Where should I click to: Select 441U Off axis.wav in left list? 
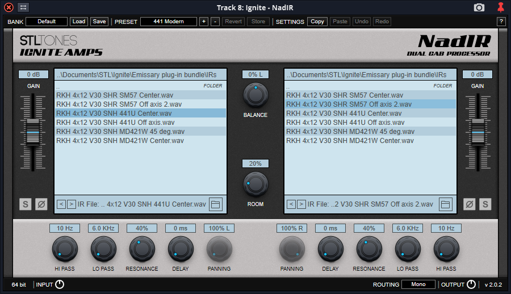140,123
